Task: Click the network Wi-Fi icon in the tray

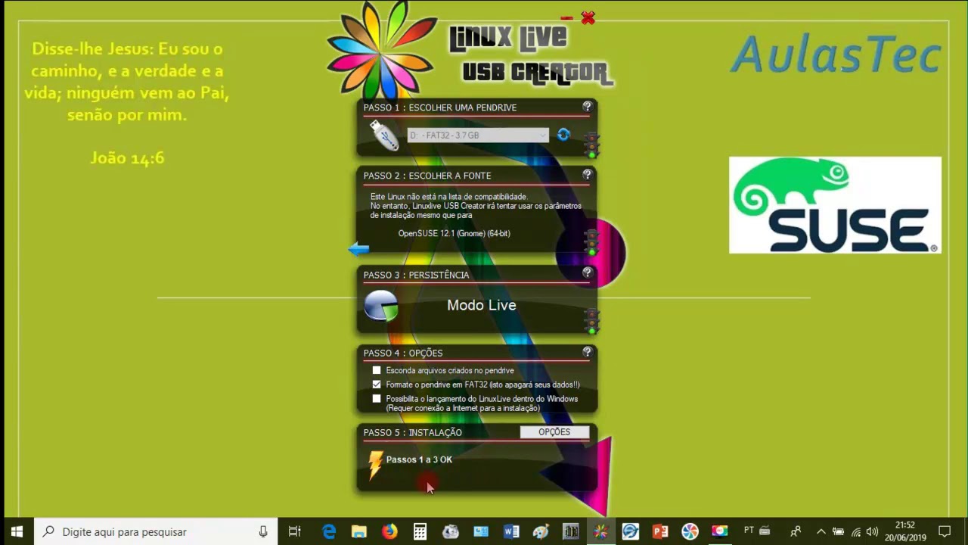Action: [x=856, y=531]
